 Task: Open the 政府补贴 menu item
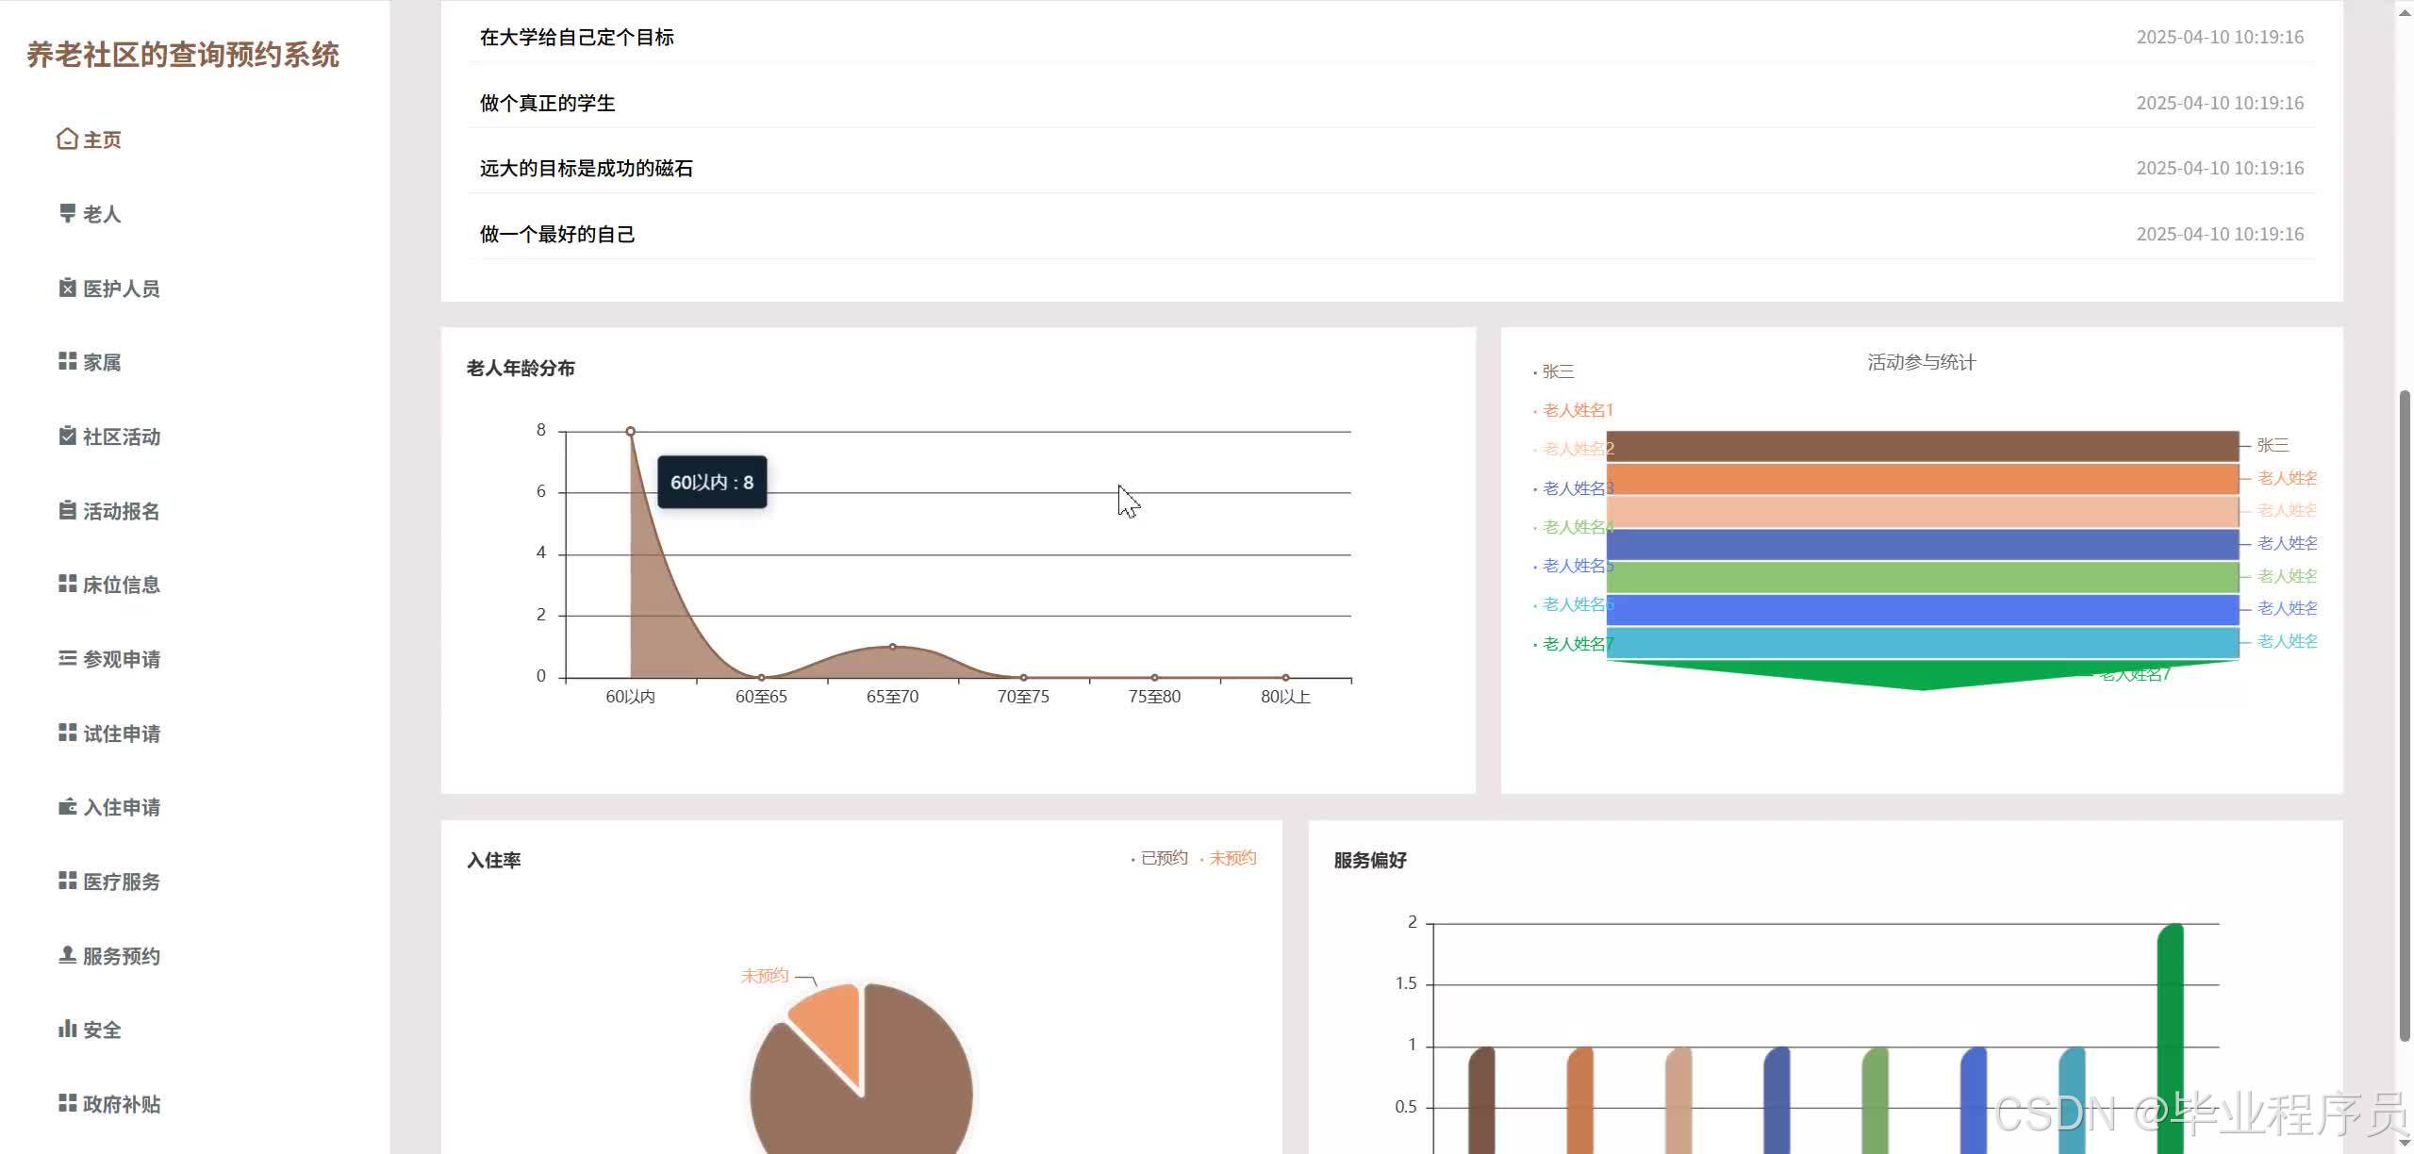[121, 1104]
